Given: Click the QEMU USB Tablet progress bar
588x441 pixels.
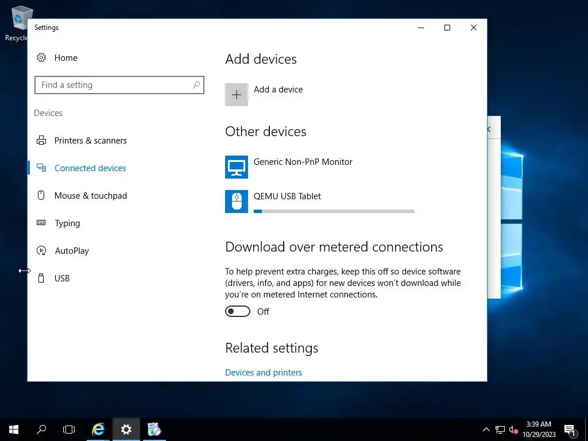Looking at the screenshot, I should click(334, 211).
